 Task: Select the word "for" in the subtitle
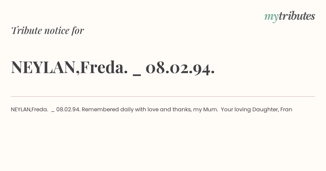coord(78,30)
